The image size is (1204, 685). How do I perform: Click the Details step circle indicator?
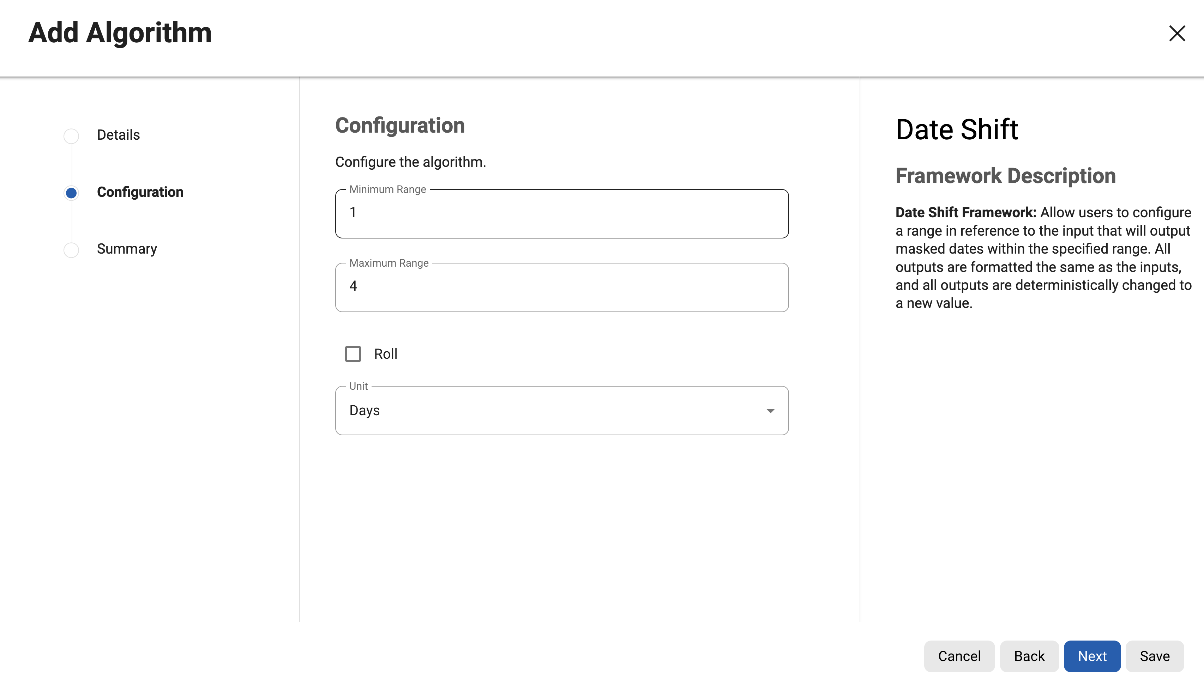click(x=71, y=136)
